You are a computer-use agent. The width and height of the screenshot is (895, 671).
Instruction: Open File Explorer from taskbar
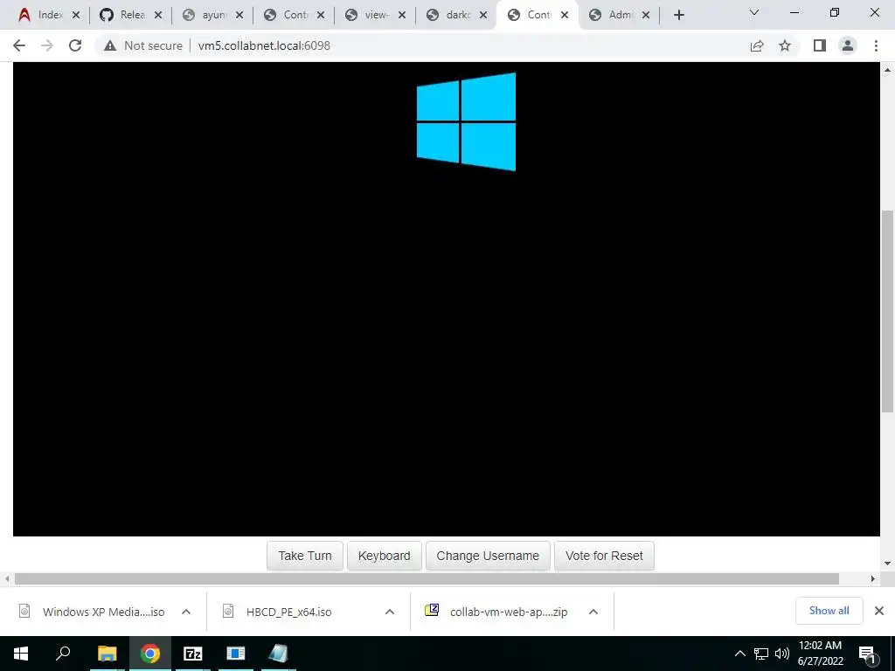tap(107, 654)
